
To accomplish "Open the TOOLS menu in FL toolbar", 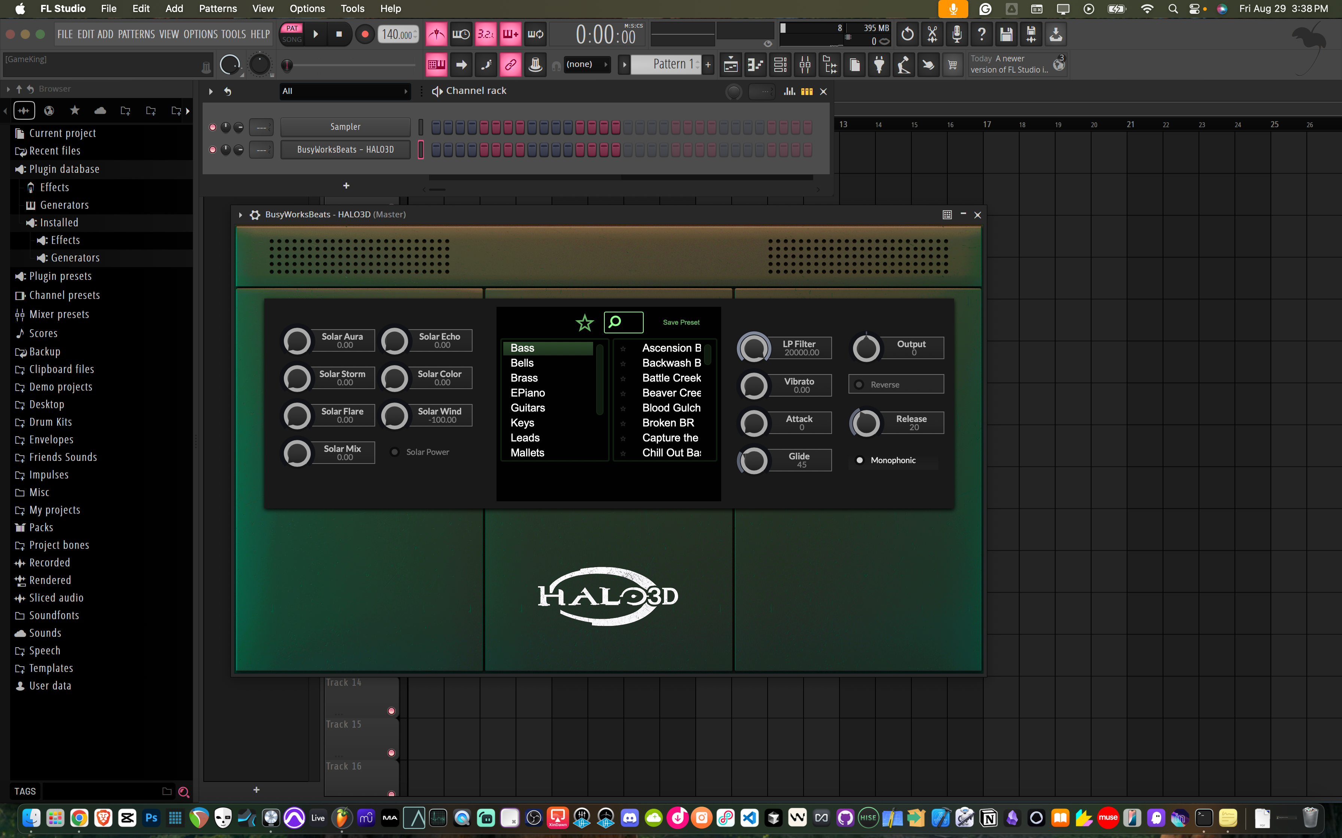I will pyautogui.click(x=233, y=34).
